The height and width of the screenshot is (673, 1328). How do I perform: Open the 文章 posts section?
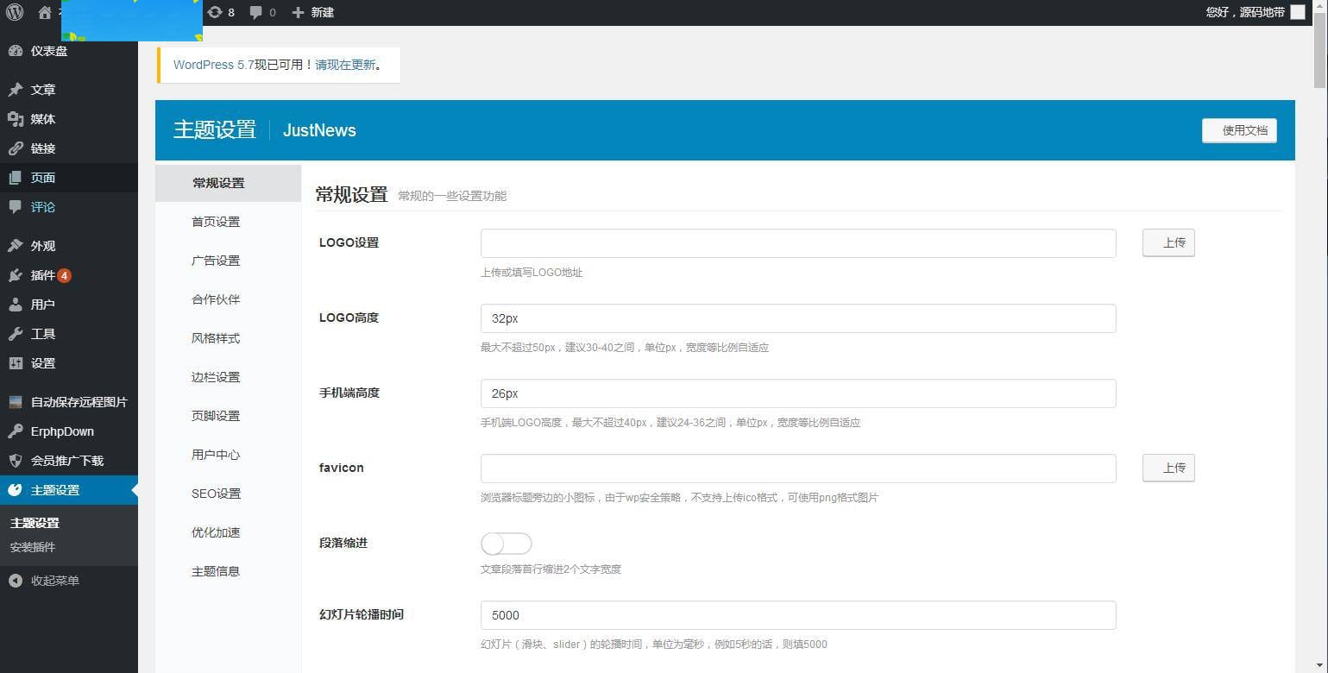coord(43,89)
